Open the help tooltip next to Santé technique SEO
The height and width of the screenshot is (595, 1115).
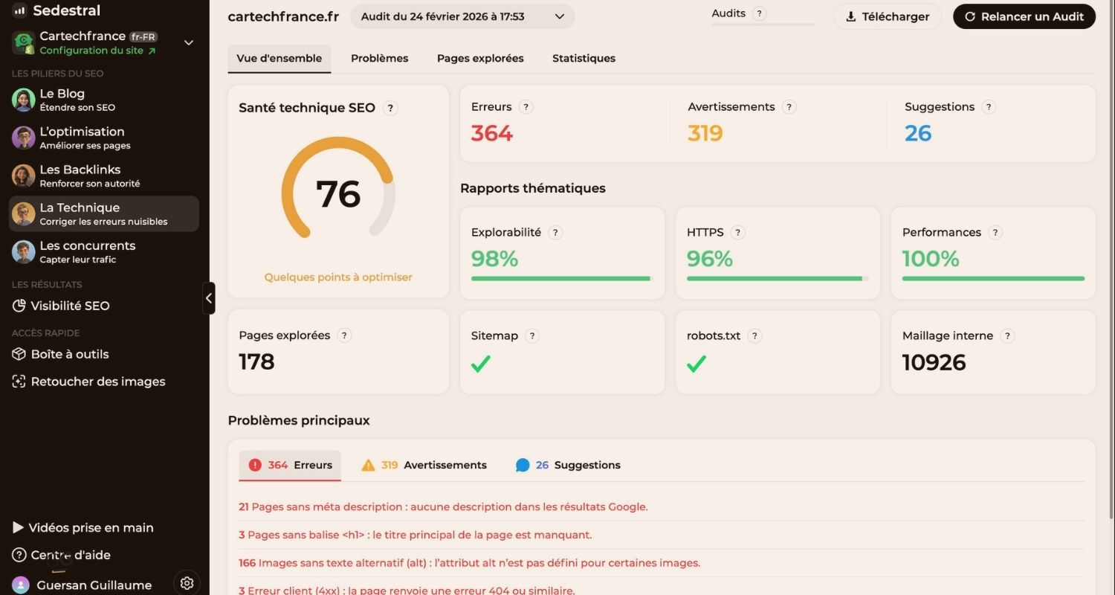(391, 108)
